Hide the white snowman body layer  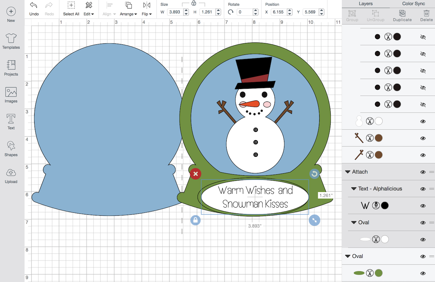(423, 121)
